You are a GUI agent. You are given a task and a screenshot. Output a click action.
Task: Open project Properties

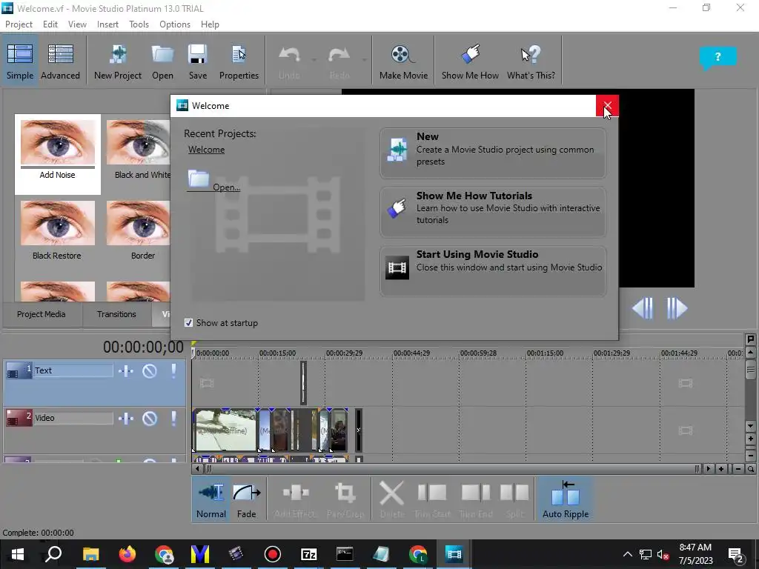239,61
